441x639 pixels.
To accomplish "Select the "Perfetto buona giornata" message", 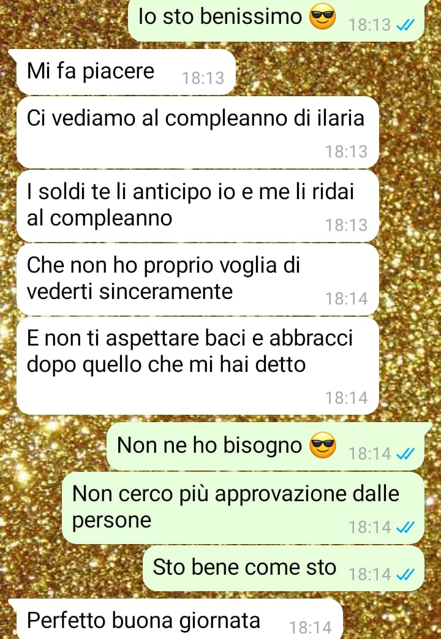I will [x=176, y=619].
